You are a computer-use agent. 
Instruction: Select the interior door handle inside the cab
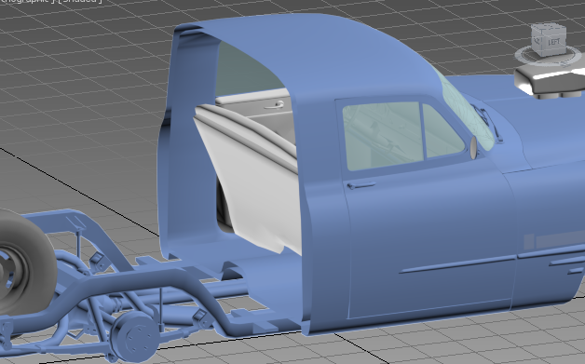click(274, 106)
